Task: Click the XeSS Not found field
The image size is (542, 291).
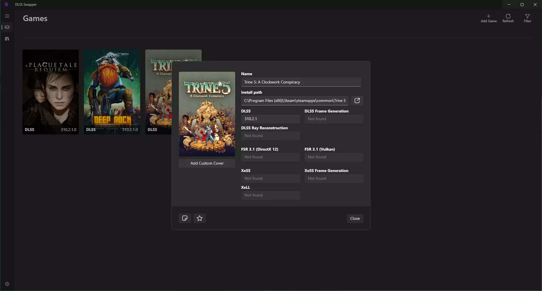Action: 270,178
